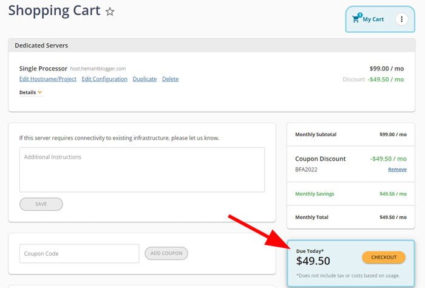This screenshot has height=288, width=425.
Task: Open the three-dot menu in My Cart
Action: [401, 19]
